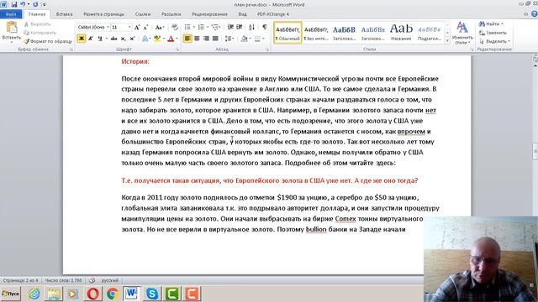Click the Вставить paste clipboard icon

coord(11,28)
